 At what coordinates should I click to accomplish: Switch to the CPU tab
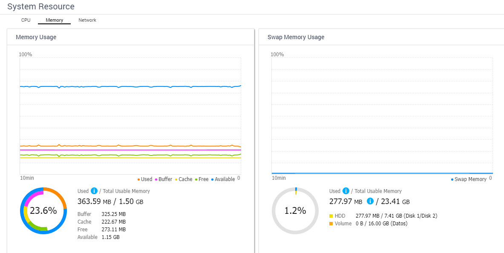click(26, 20)
